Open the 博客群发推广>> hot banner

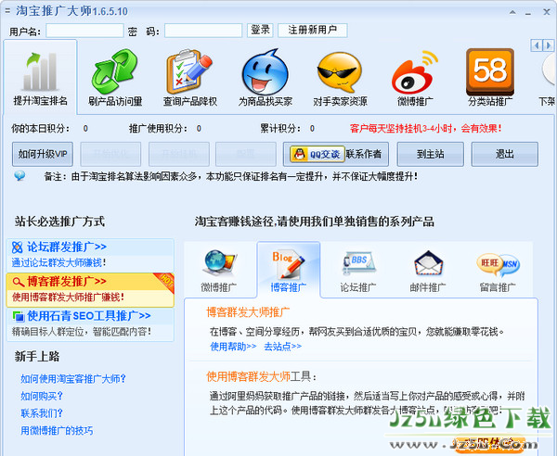(x=90, y=290)
